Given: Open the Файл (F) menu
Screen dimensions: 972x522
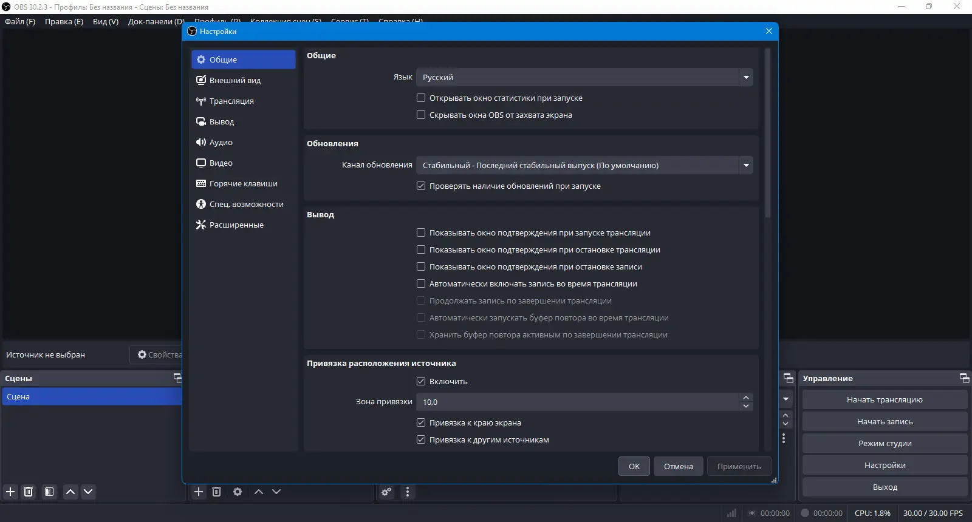Looking at the screenshot, I should tap(20, 21).
